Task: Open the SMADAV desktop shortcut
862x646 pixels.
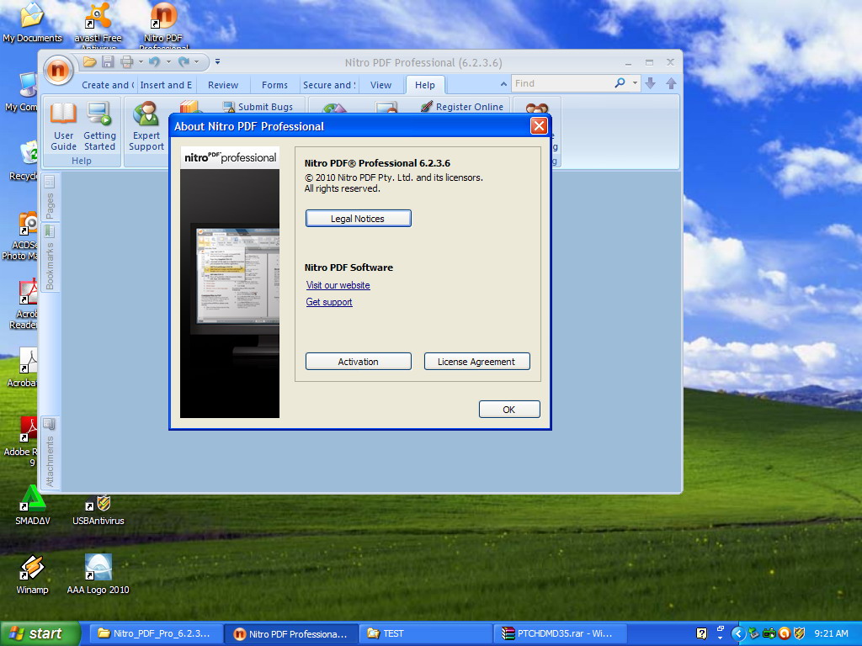Action: tap(33, 505)
